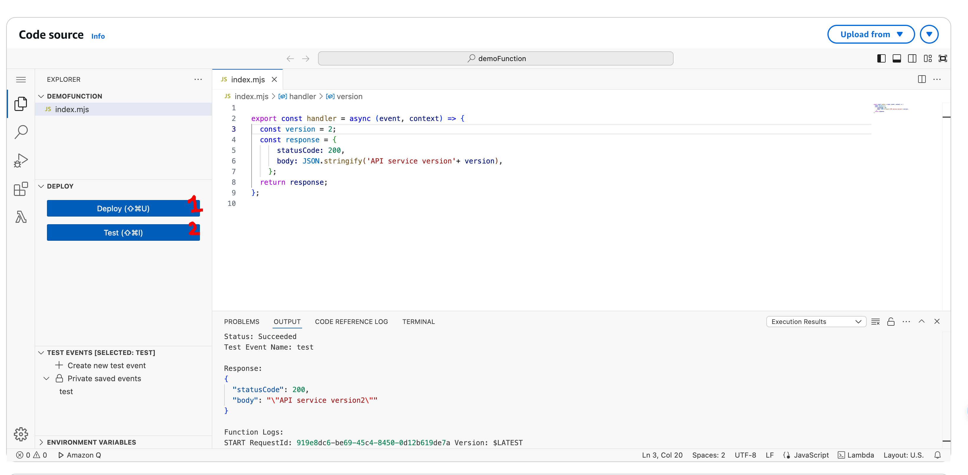
Task: Toggle the bottom panel visibility
Action: (897, 58)
